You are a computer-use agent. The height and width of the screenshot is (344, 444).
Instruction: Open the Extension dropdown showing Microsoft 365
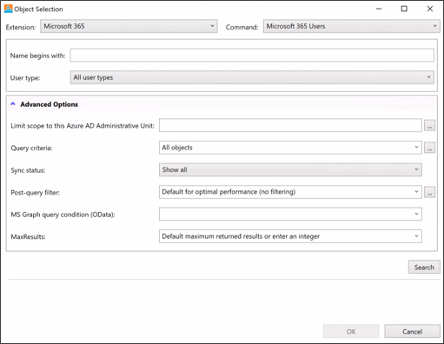click(x=129, y=26)
